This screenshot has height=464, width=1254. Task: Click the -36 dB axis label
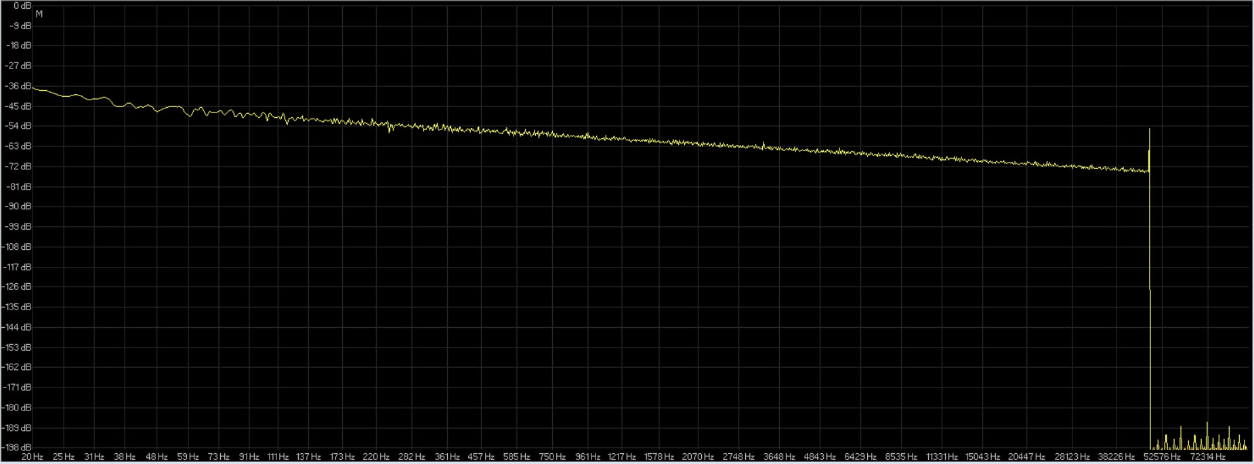(18, 86)
